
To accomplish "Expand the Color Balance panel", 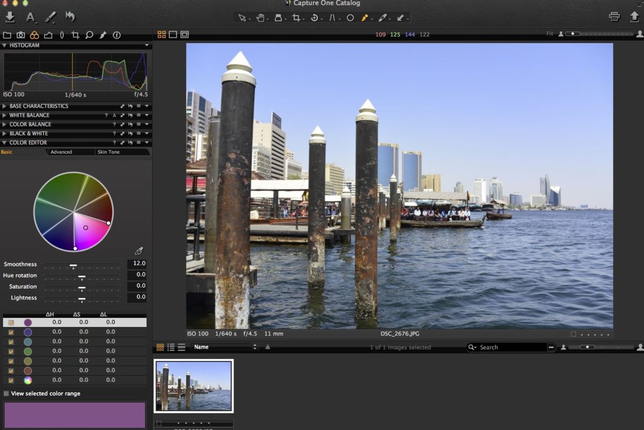I will coord(5,124).
